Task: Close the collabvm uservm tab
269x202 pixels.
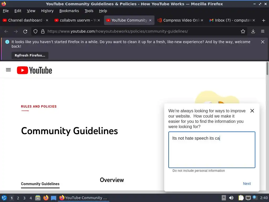Action: pyautogui.click(x=99, y=20)
